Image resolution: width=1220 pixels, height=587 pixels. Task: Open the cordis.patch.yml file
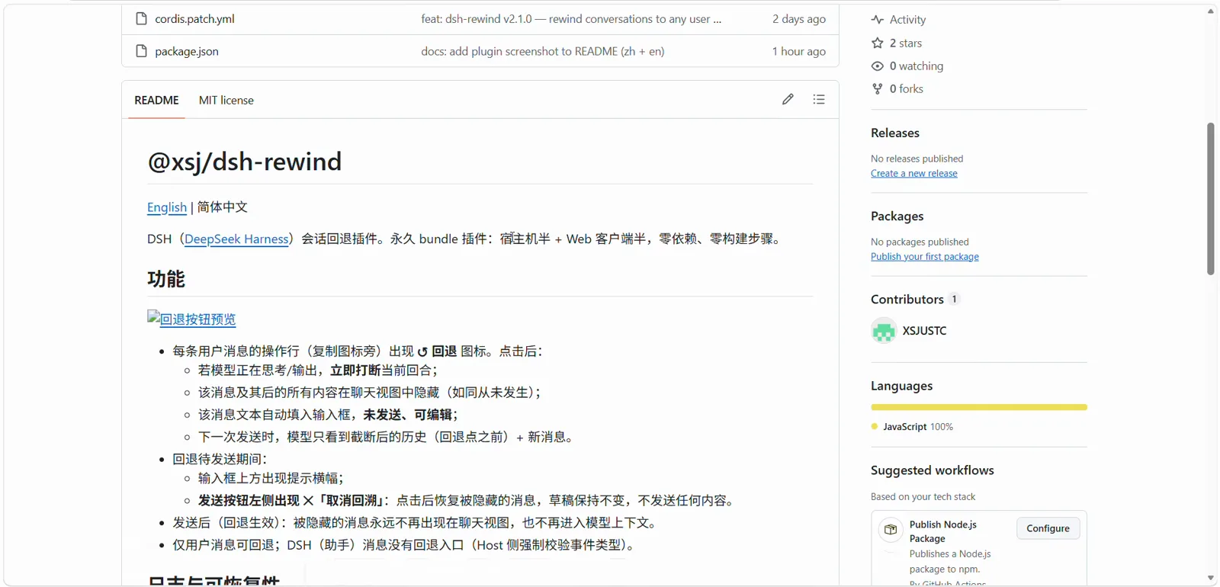194,19
